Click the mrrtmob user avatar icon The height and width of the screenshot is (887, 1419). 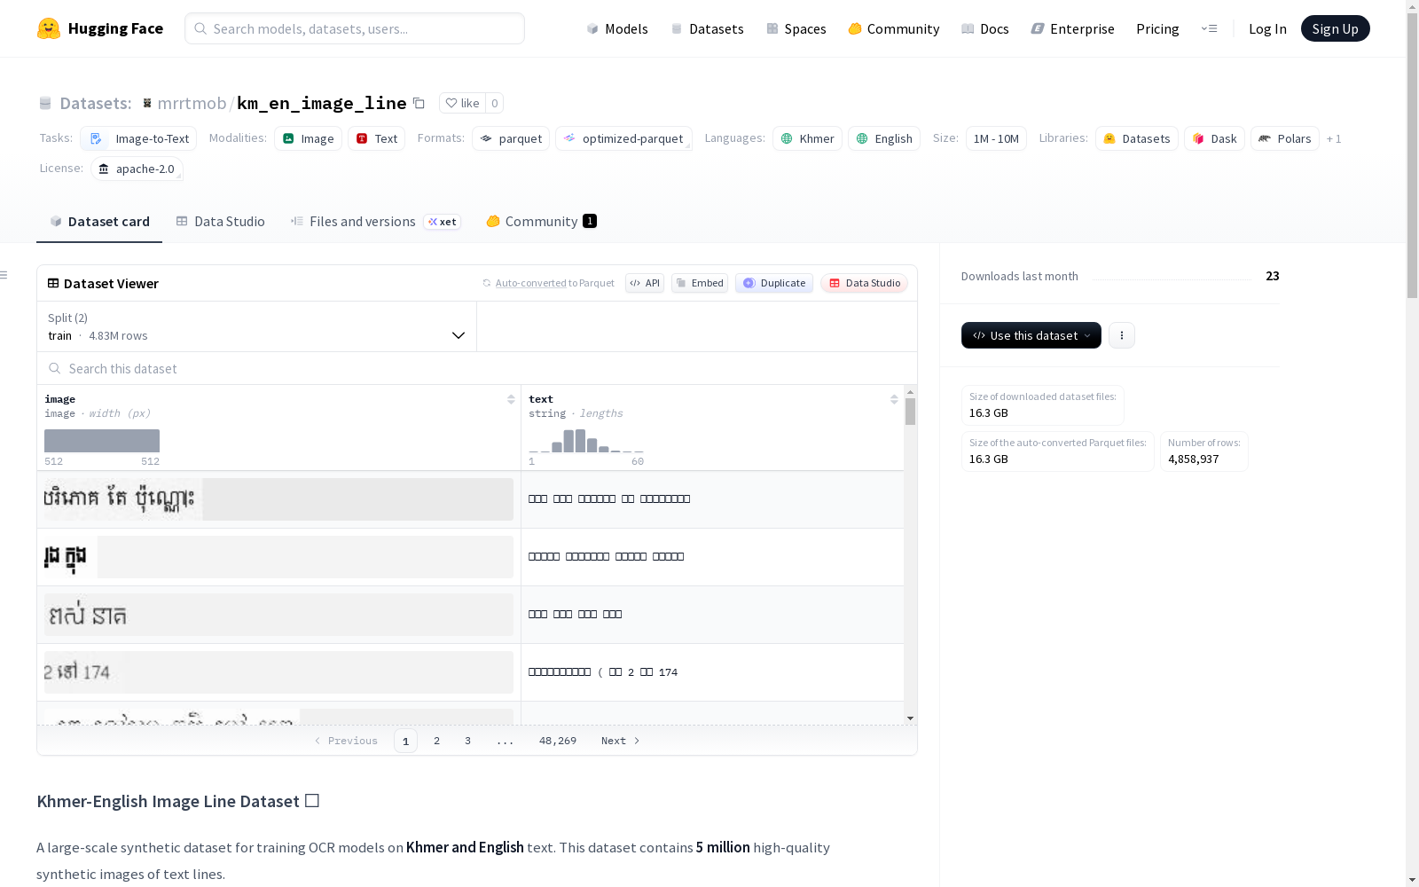(x=147, y=103)
